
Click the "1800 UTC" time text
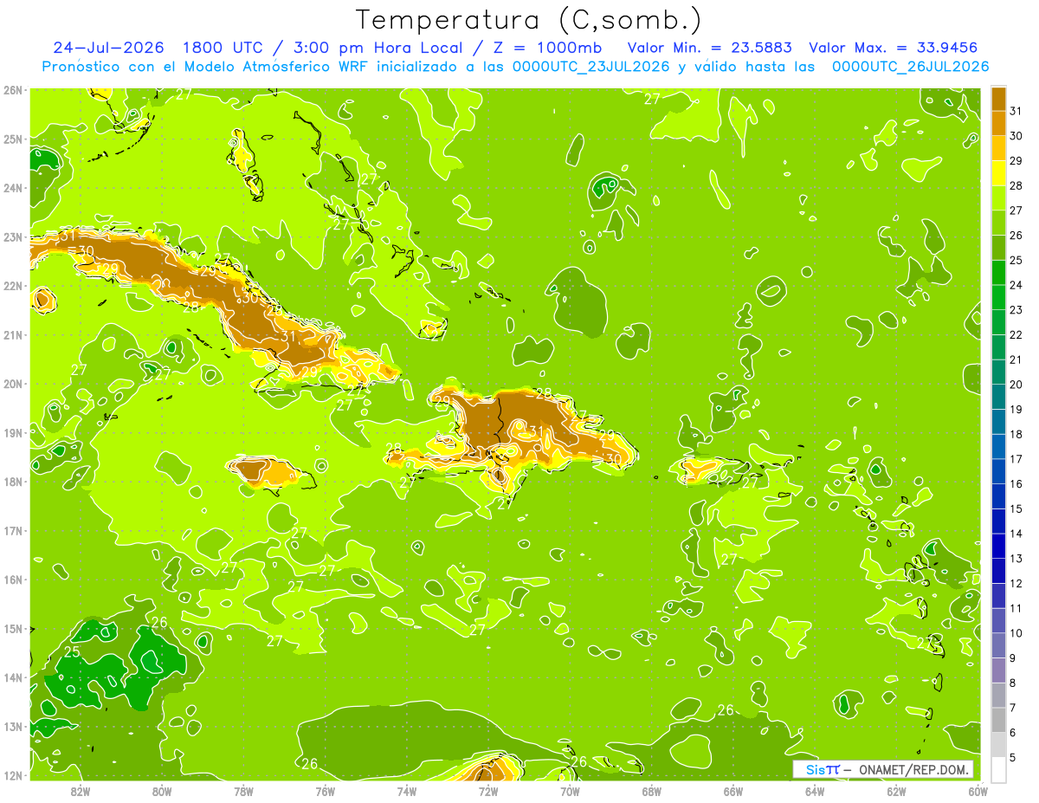tap(222, 48)
